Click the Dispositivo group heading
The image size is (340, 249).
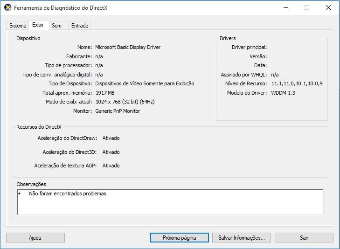point(28,38)
